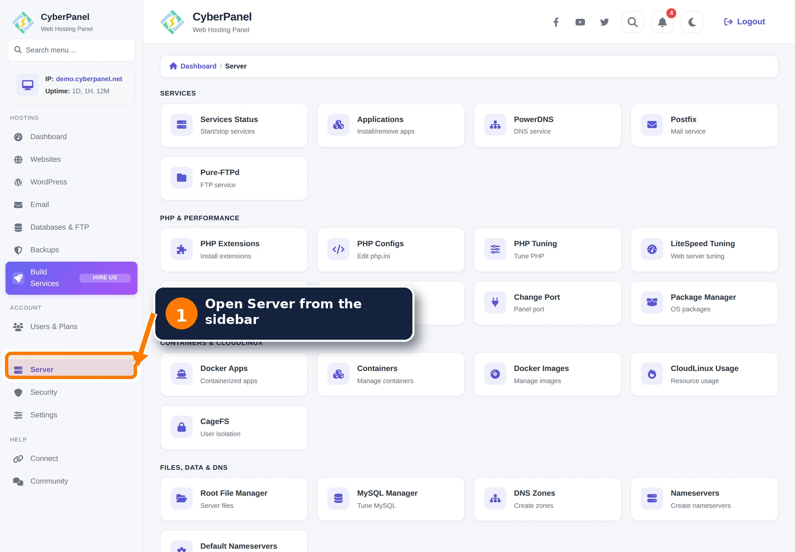This screenshot has height=552, width=795.
Task: Click the PHP Configs code icon
Action: (339, 250)
